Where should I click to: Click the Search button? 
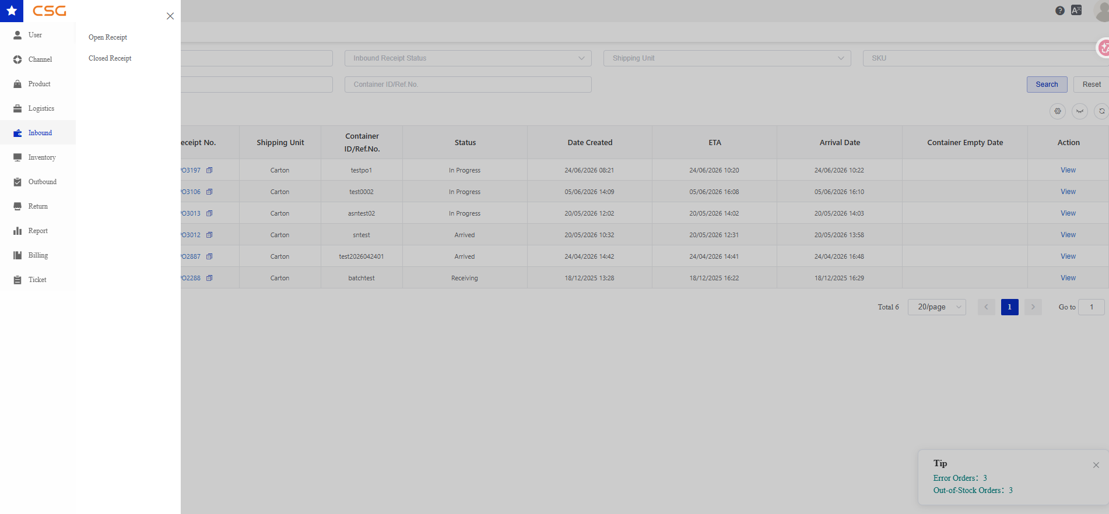[1047, 85]
